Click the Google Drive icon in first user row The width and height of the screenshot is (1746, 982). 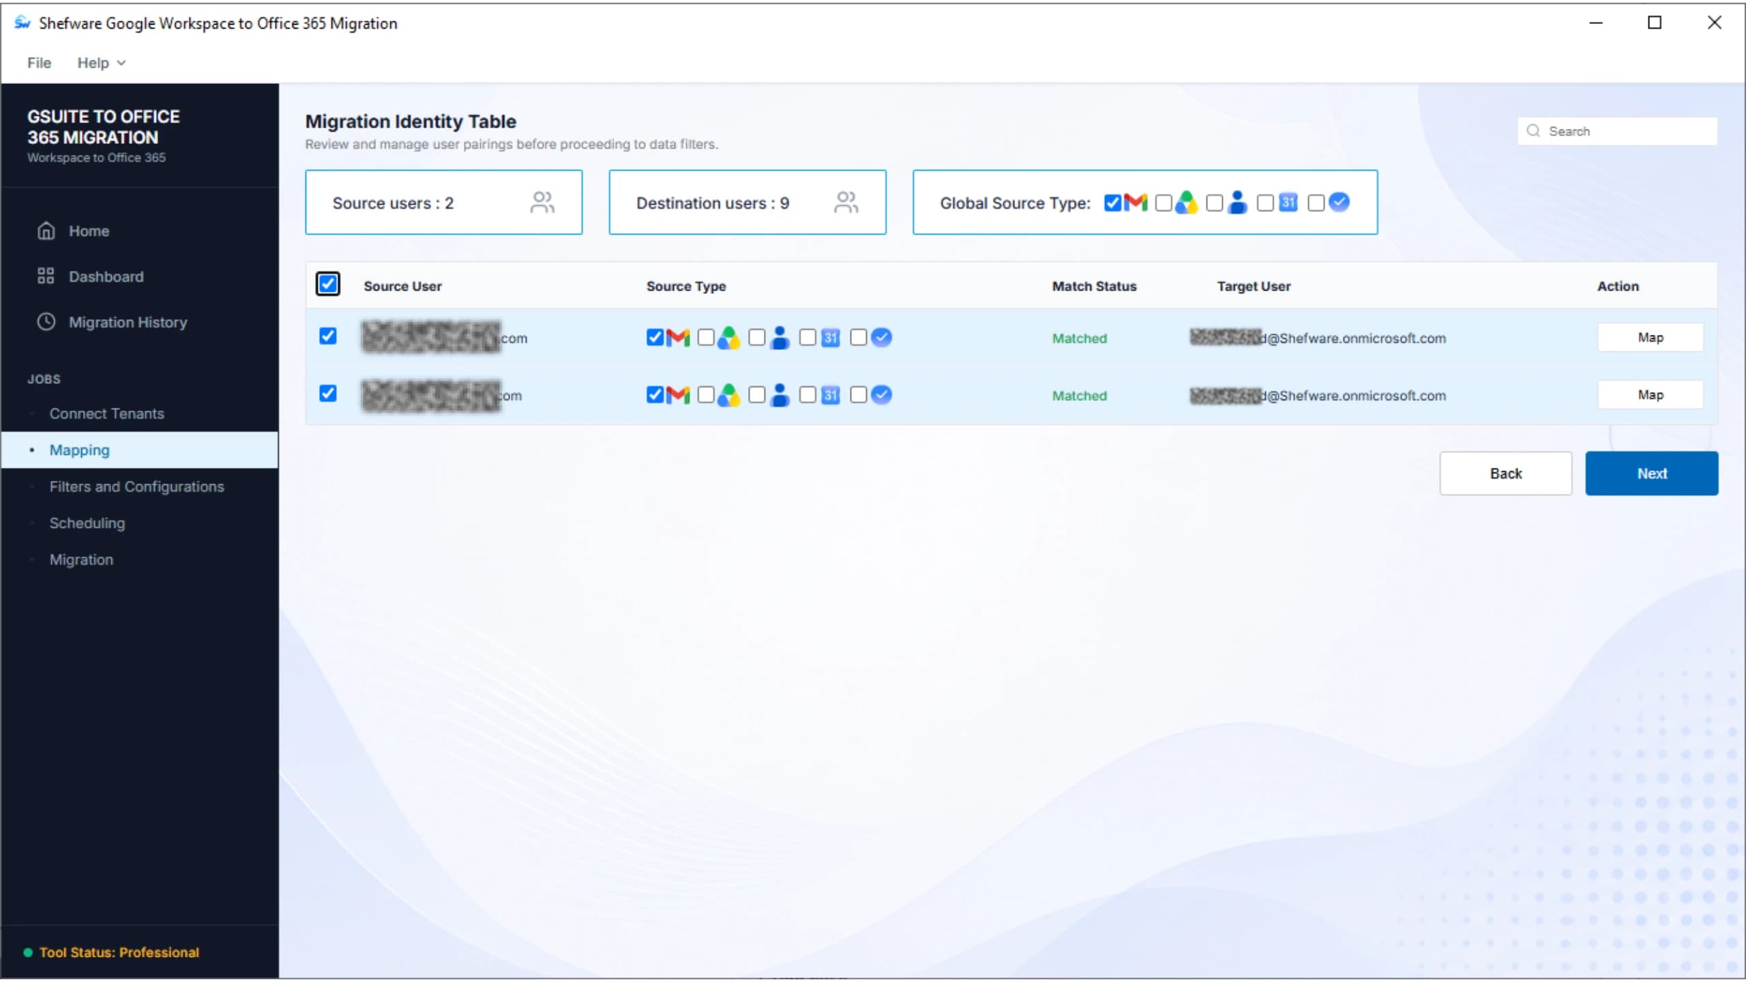pyautogui.click(x=728, y=338)
